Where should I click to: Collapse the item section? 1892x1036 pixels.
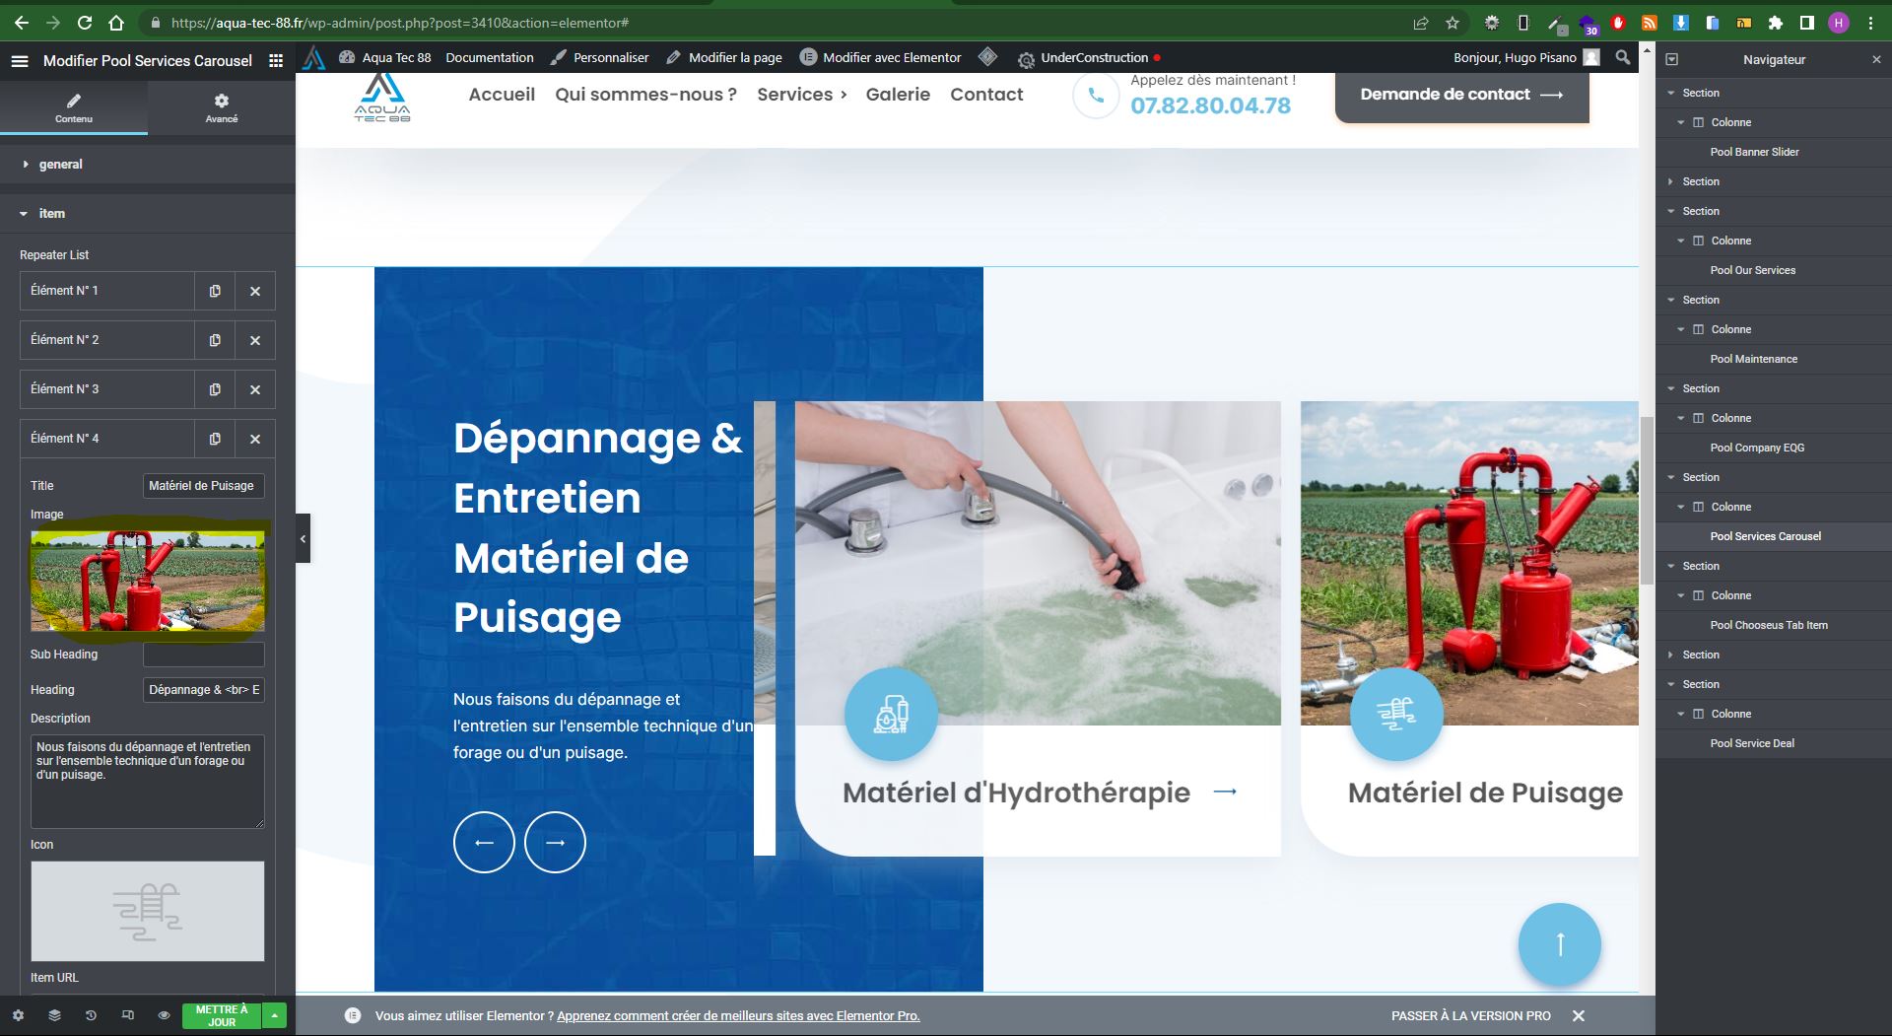(x=51, y=214)
